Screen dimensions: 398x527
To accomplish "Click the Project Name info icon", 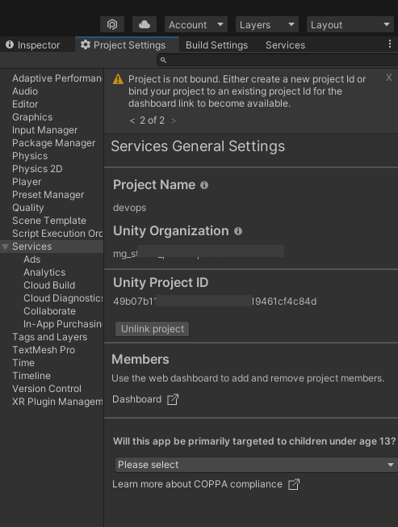I will pyautogui.click(x=204, y=185).
